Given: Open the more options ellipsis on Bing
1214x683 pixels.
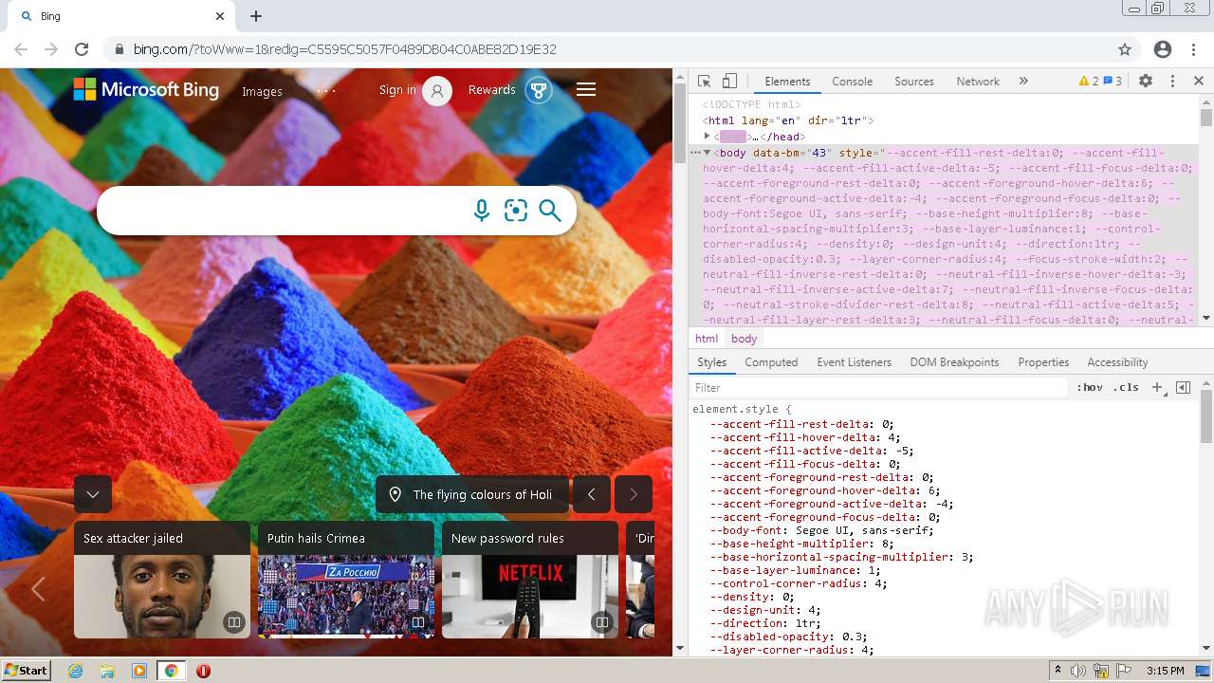Looking at the screenshot, I should (x=326, y=91).
